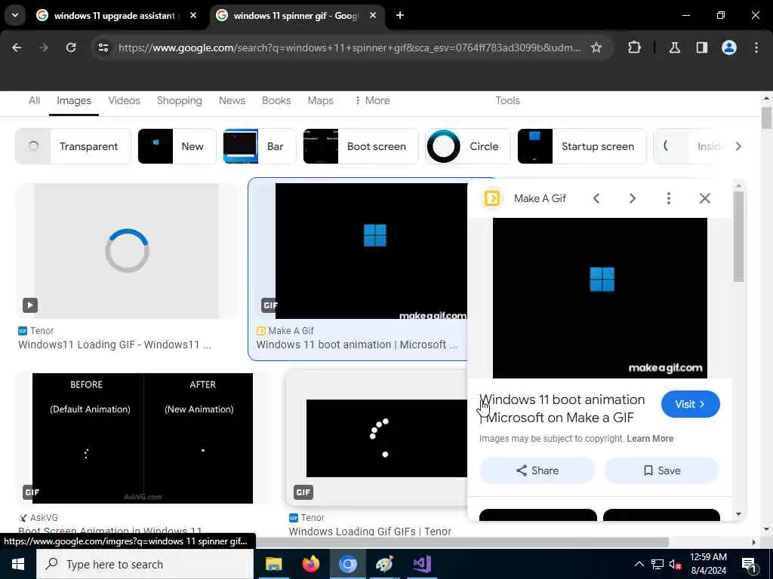Image resolution: width=773 pixels, height=579 pixels.
Task: Toggle the browser side panel icon
Action: coord(701,47)
